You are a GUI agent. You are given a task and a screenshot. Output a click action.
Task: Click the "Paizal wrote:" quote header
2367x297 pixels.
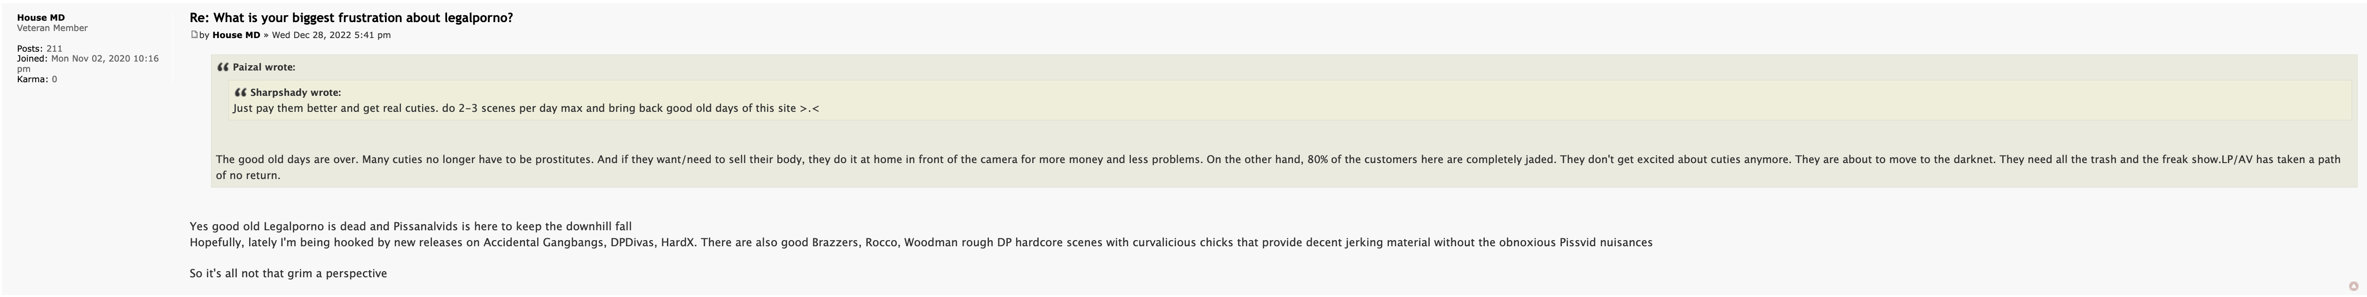(264, 67)
